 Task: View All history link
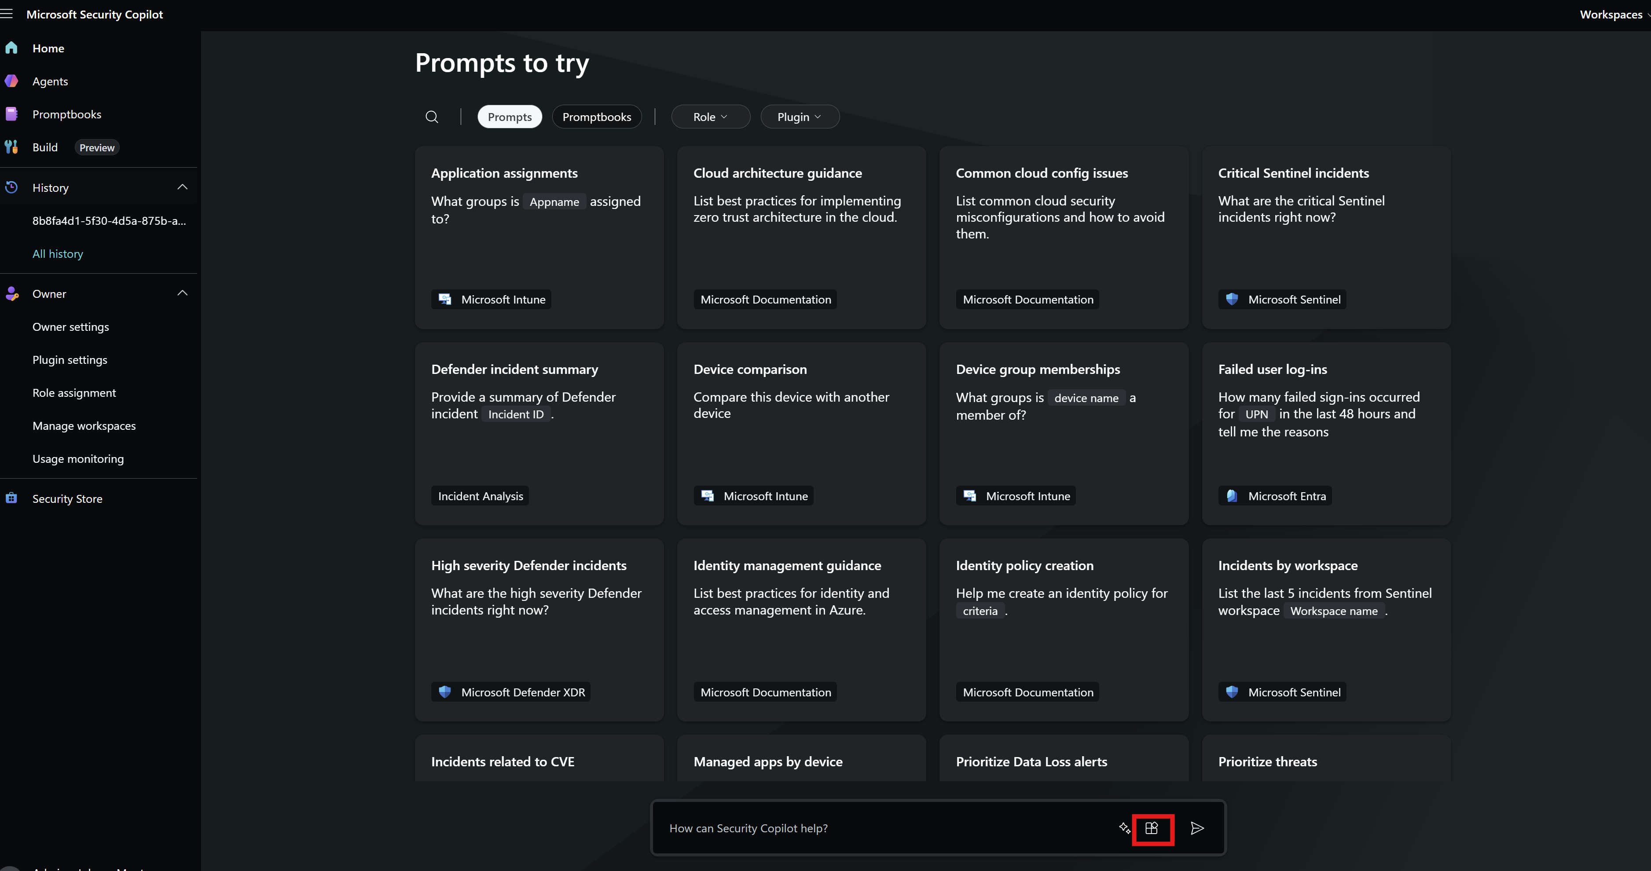click(58, 254)
